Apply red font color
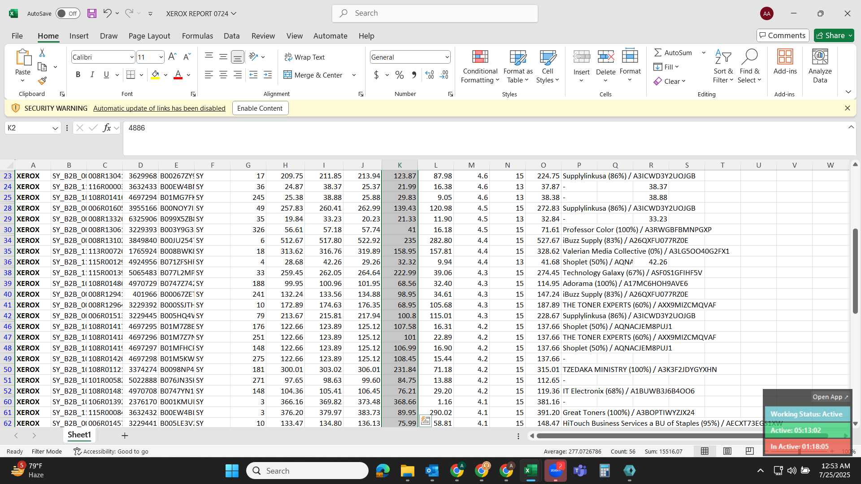 click(x=178, y=75)
